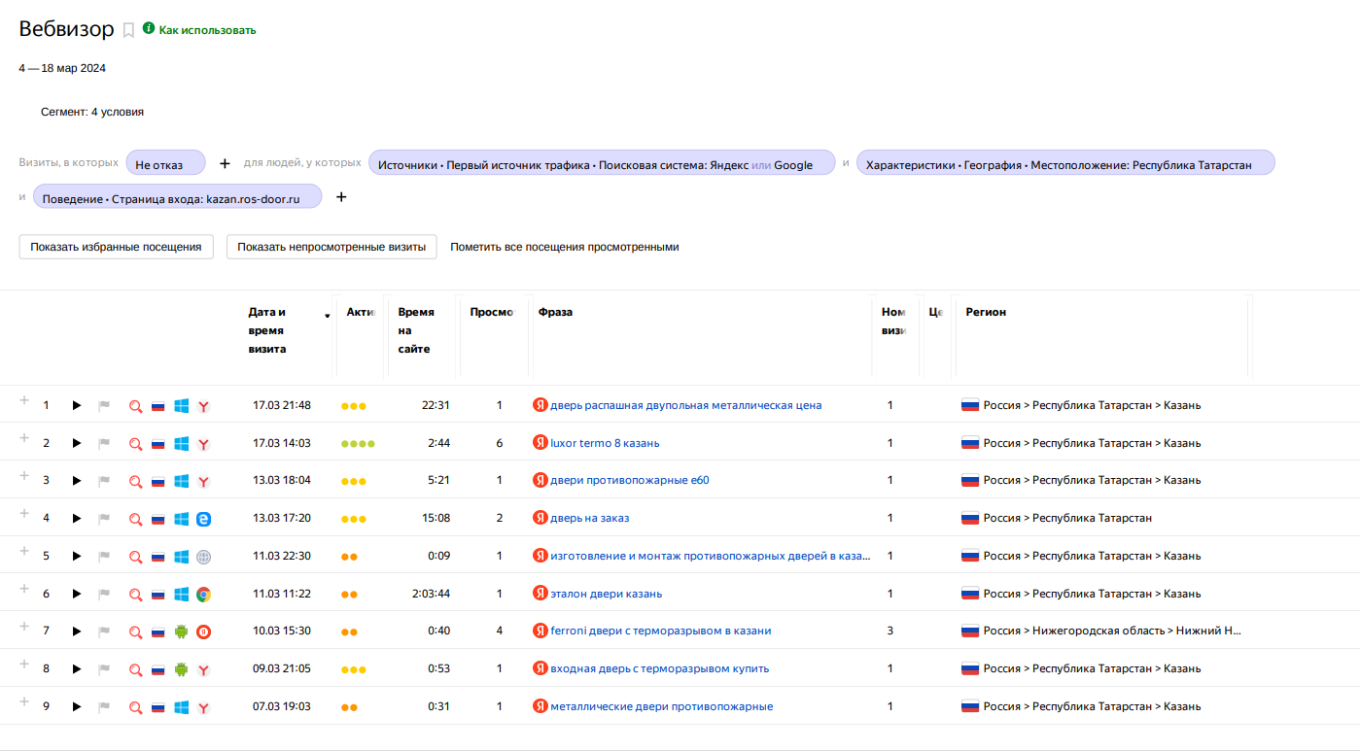The image size is (1360, 751).
Task: Expand row 8 using its plus icon
Action: coord(24,664)
